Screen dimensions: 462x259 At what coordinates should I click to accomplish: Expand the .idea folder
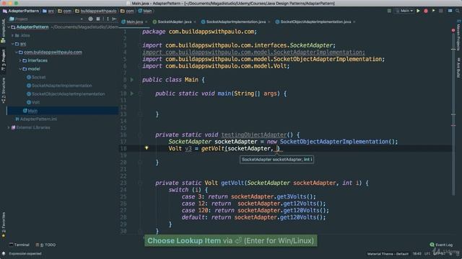tap(12, 35)
